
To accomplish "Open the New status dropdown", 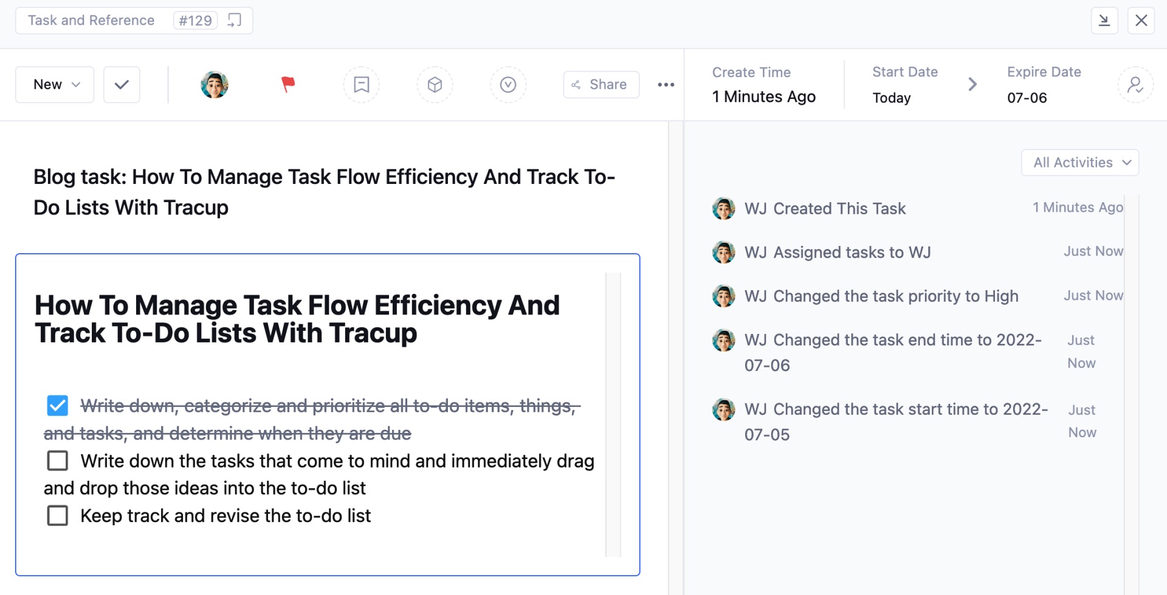I will click(54, 84).
